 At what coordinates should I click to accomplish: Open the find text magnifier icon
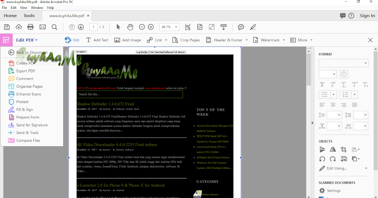click(54, 27)
